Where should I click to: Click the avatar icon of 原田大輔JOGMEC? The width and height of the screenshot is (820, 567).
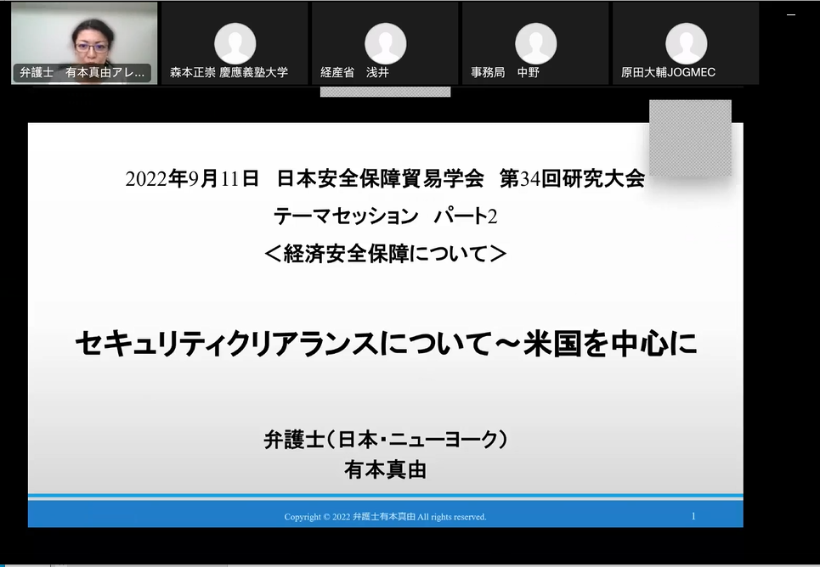tap(686, 42)
